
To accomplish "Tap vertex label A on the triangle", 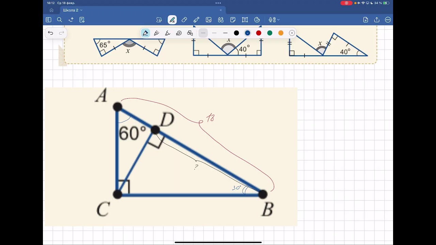I will [x=101, y=95].
